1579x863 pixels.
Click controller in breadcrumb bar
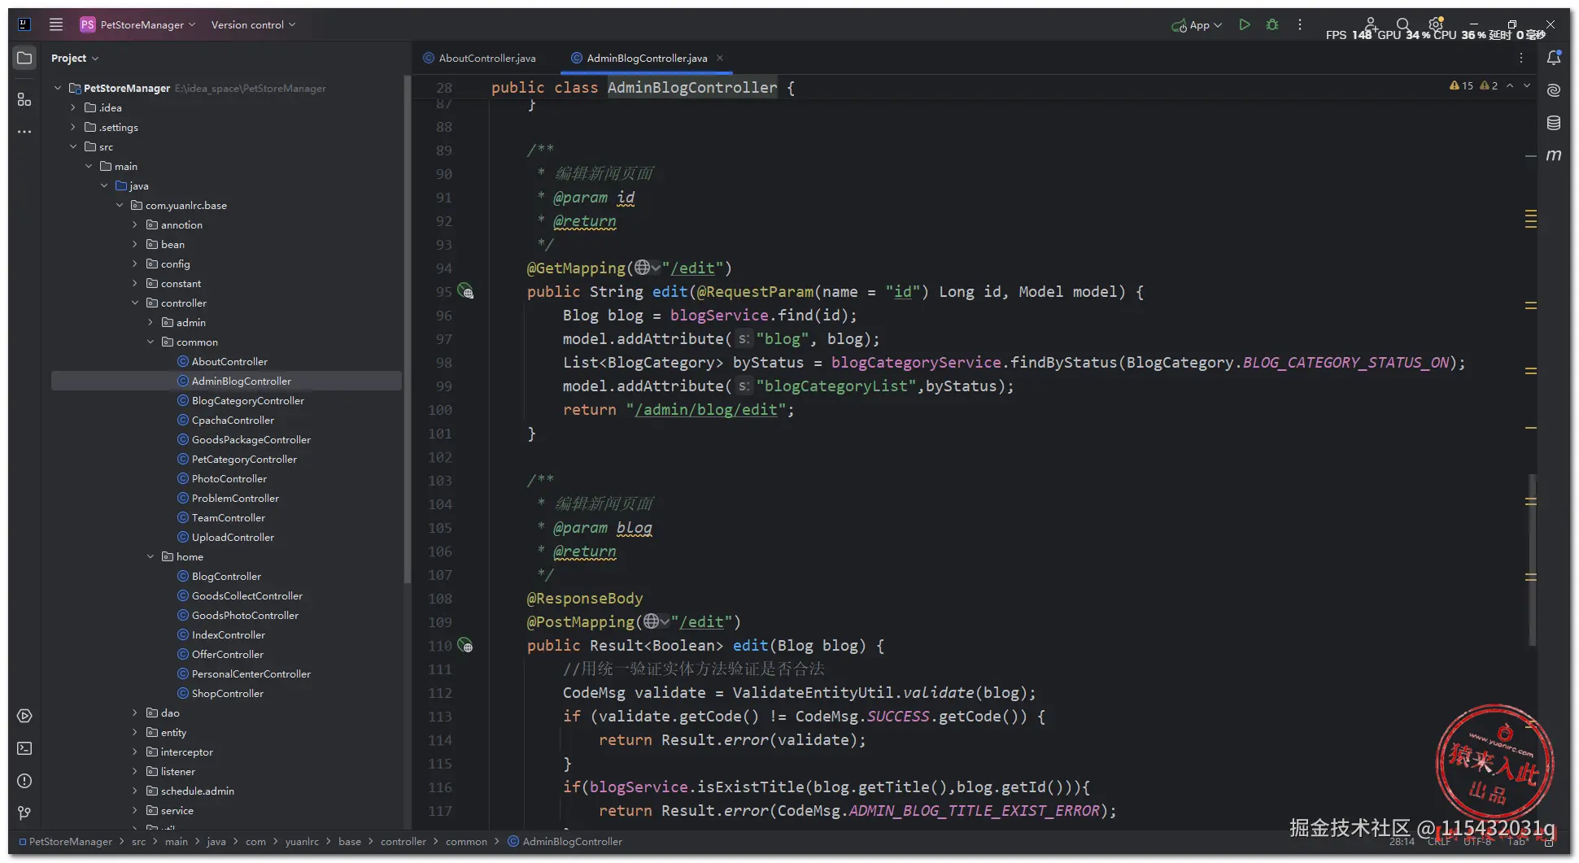tap(403, 841)
